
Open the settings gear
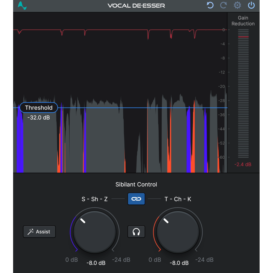pos(237,5)
